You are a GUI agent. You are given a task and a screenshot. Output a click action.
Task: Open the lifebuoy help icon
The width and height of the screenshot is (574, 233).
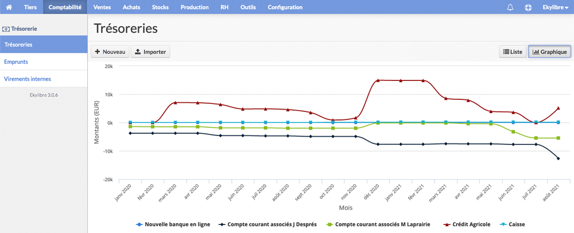click(528, 7)
